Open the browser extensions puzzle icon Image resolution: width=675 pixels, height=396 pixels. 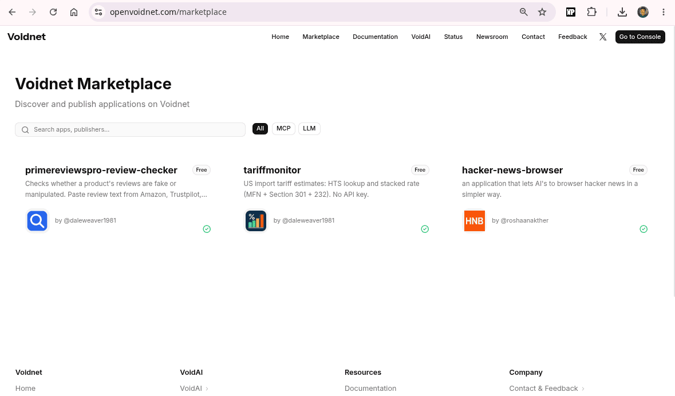[x=592, y=12]
